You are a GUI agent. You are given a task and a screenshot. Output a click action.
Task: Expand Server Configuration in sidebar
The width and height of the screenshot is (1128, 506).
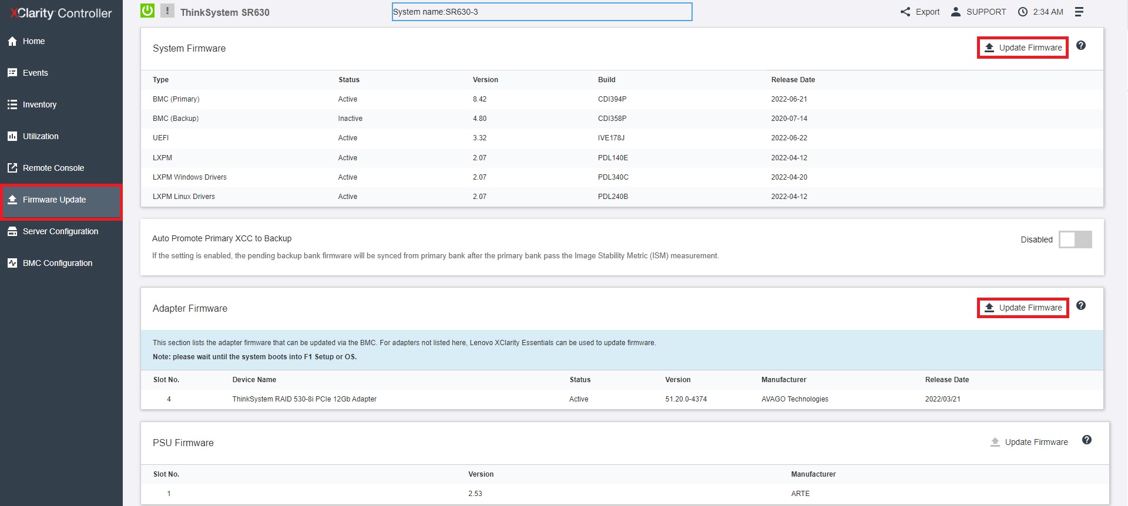[x=60, y=231]
